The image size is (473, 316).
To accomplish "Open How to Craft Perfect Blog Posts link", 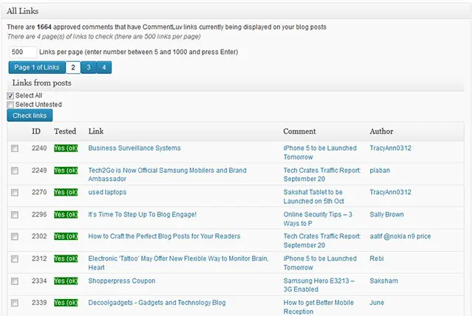I will coord(164,236).
